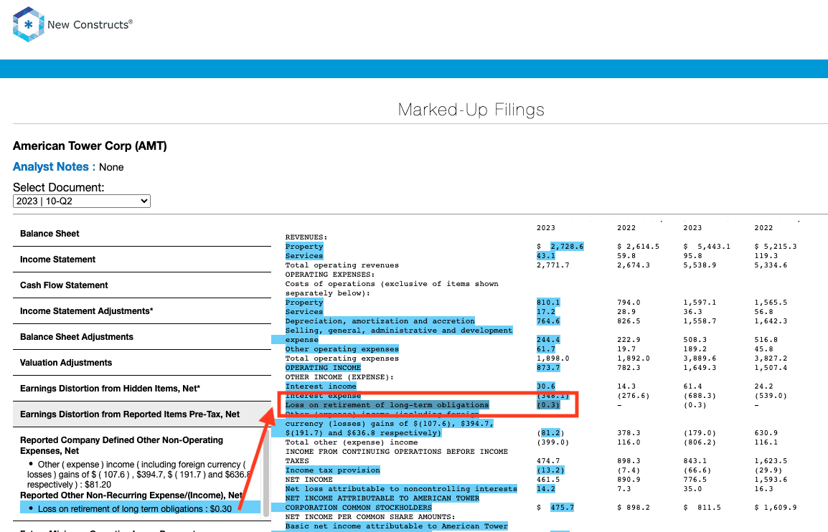Click Reported Company Defined Other Non-Operating Expenses heading
This screenshot has width=828, height=532.
coord(121,445)
